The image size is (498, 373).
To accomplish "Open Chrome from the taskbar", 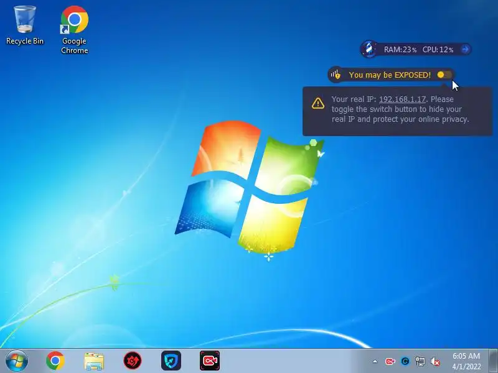I will [55, 361].
